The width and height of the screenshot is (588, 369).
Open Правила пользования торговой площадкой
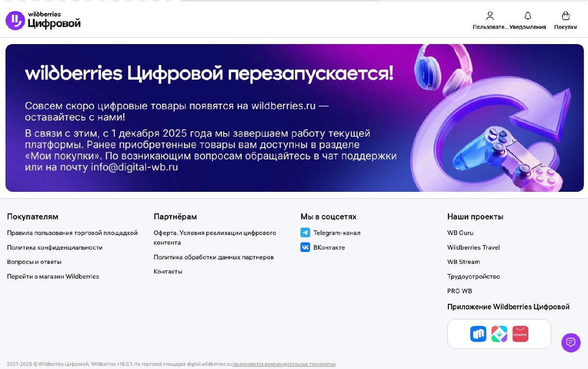click(72, 233)
